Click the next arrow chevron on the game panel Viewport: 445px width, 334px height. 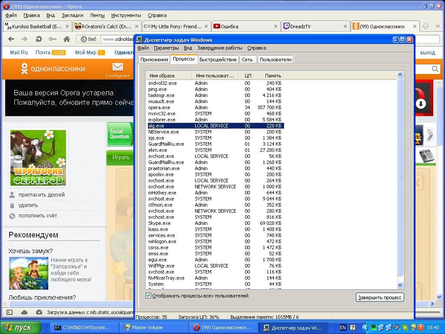[430, 135]
